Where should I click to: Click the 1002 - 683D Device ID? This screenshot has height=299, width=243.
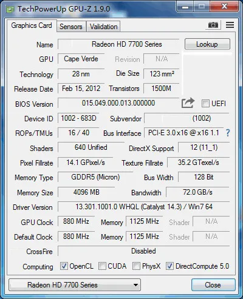(x=78, y=118)
